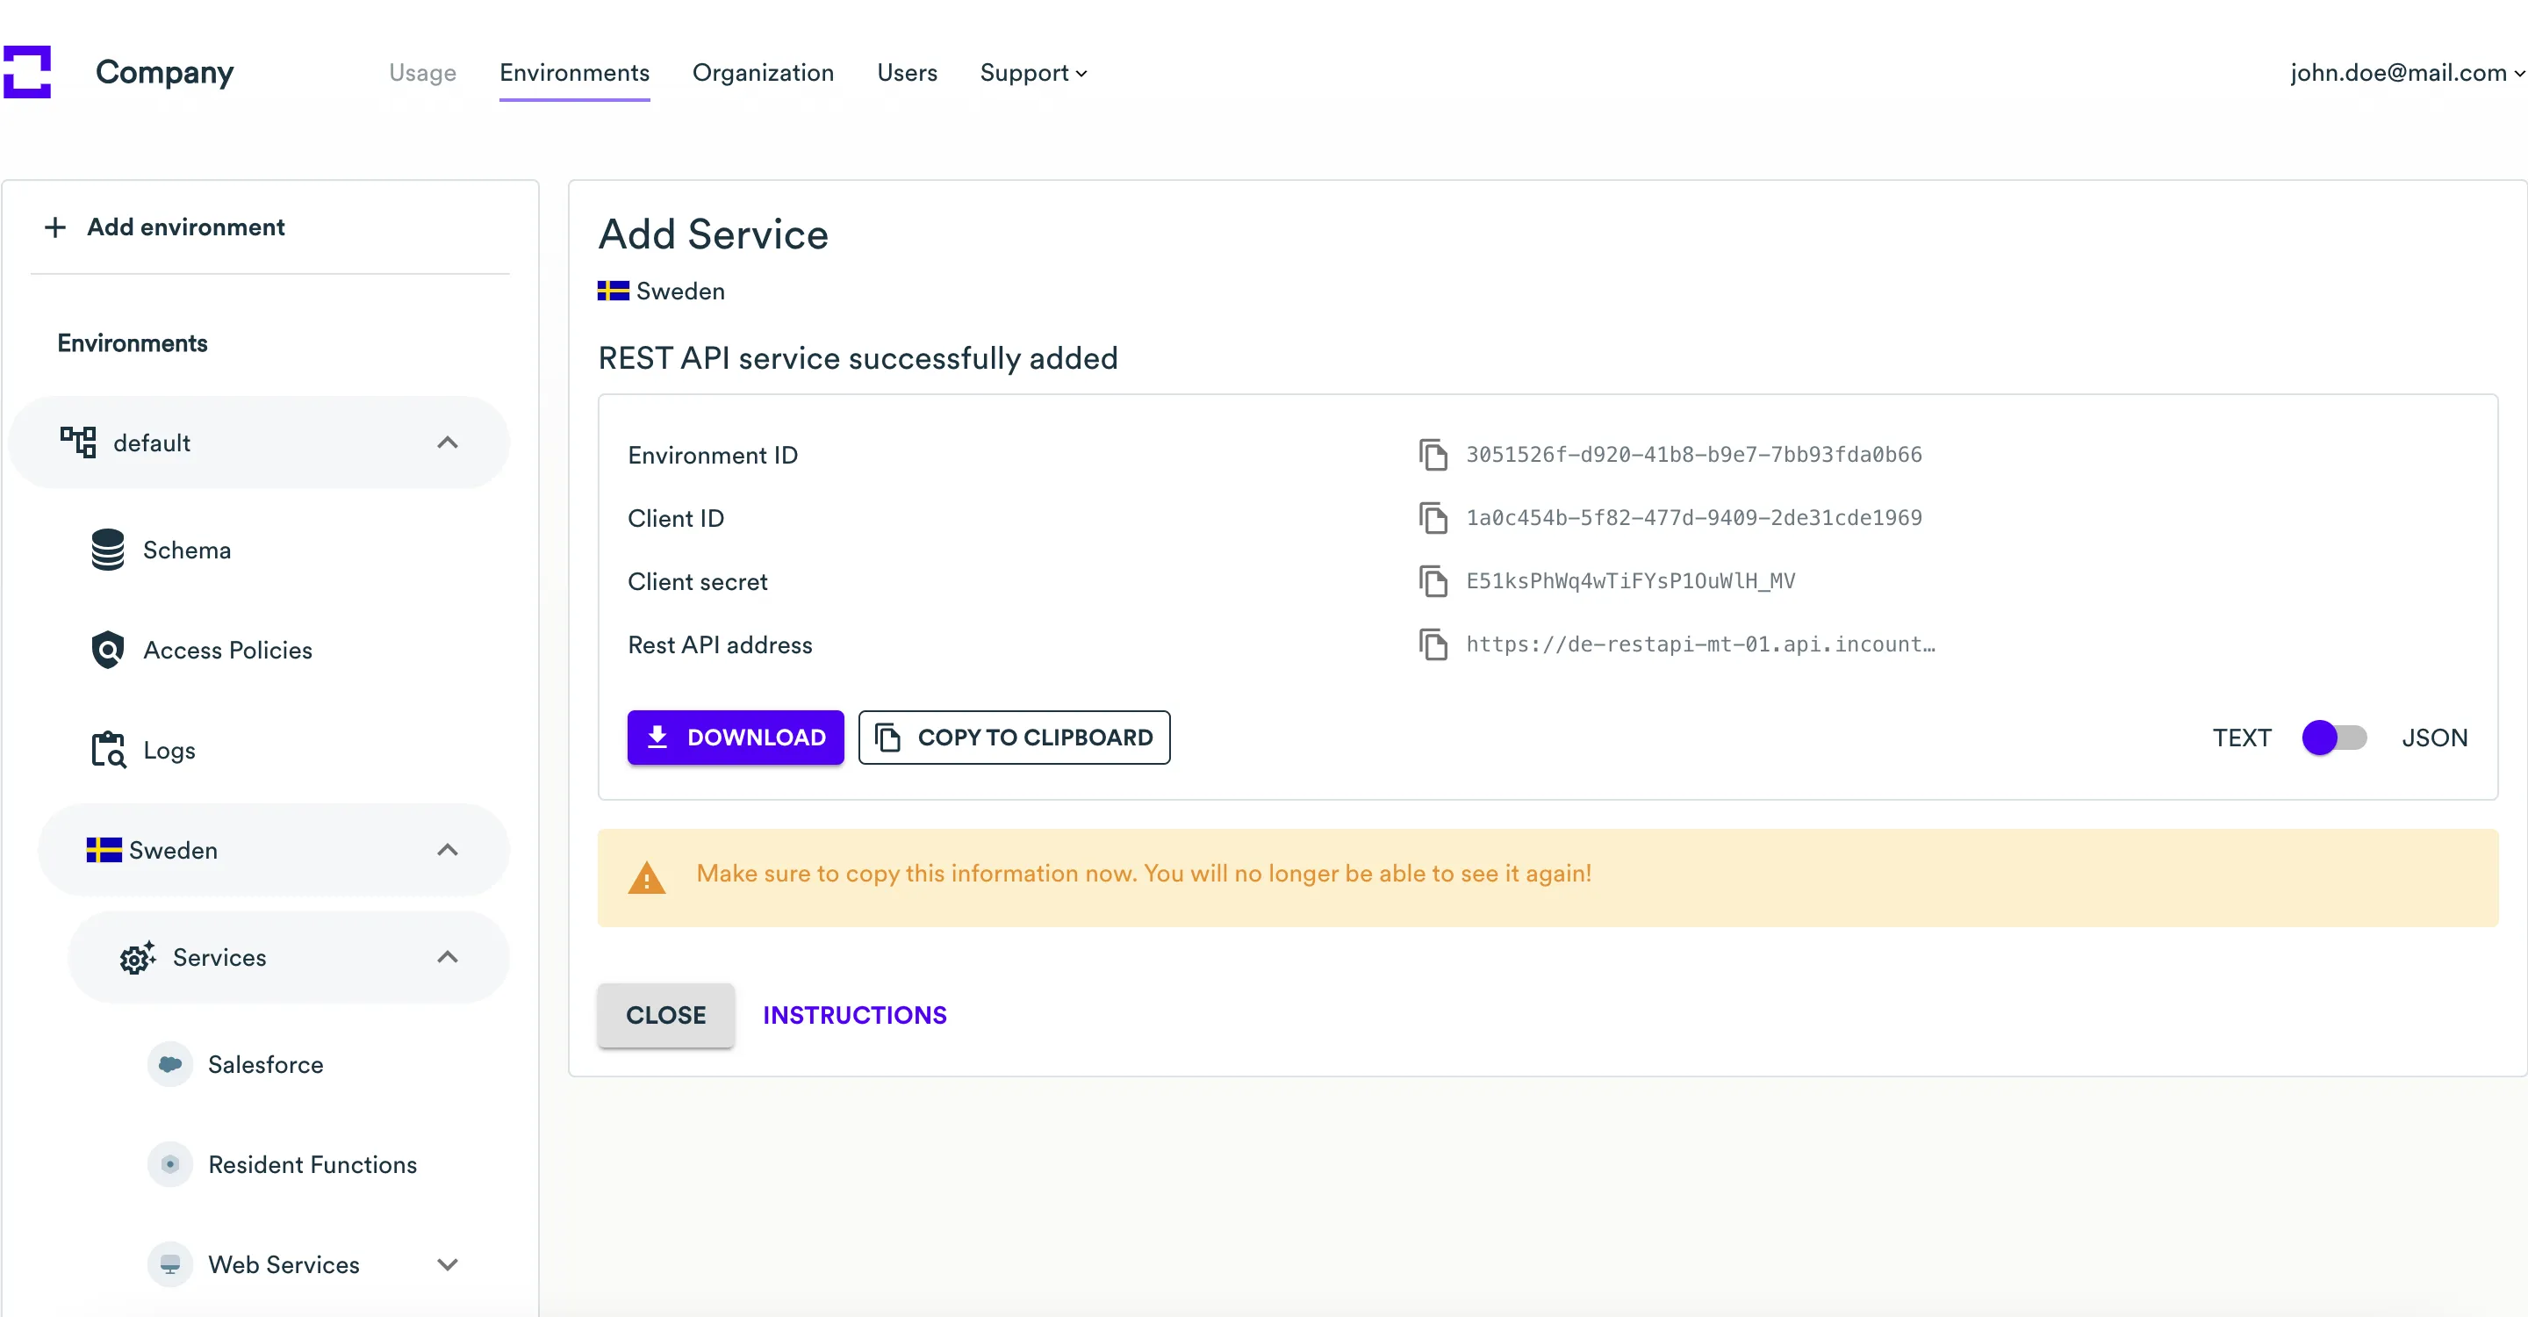Copy the Environment ID value icon
The height and width of the screenshot is (1317, 2528).
[x=1433, y=456]
